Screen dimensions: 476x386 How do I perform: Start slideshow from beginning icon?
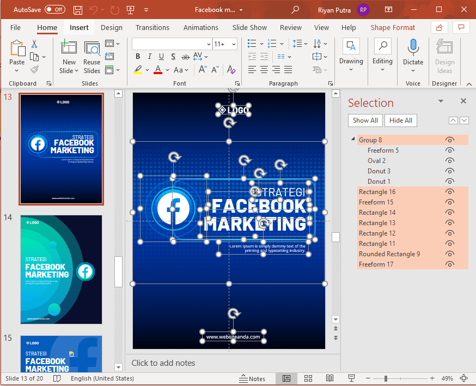coord(131,10)
